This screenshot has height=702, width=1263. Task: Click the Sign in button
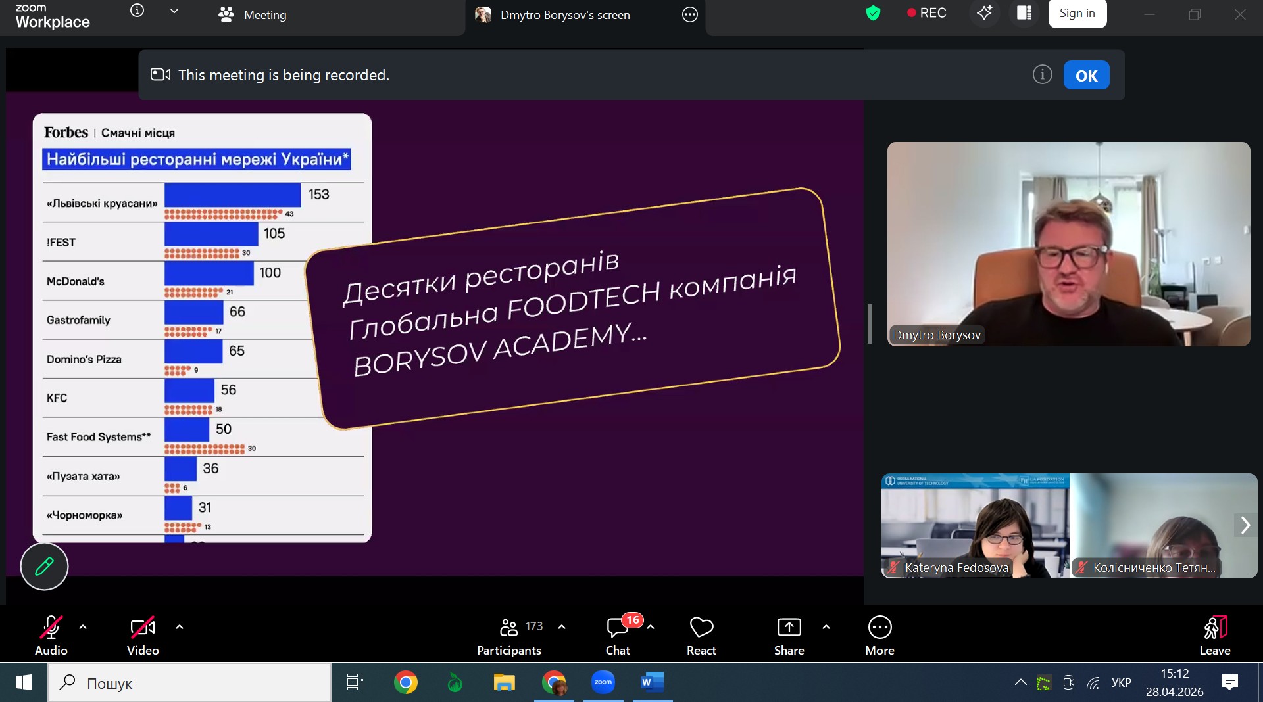point(1077,13)
